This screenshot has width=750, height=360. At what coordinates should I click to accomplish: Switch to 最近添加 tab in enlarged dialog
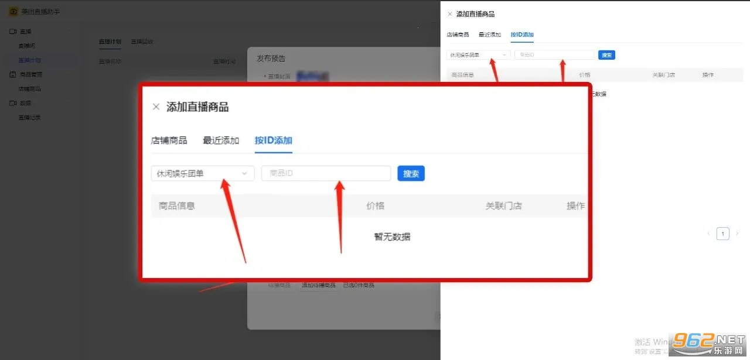221,140
